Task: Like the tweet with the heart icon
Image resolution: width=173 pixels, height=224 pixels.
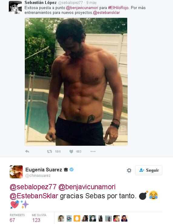Action: 71,151
